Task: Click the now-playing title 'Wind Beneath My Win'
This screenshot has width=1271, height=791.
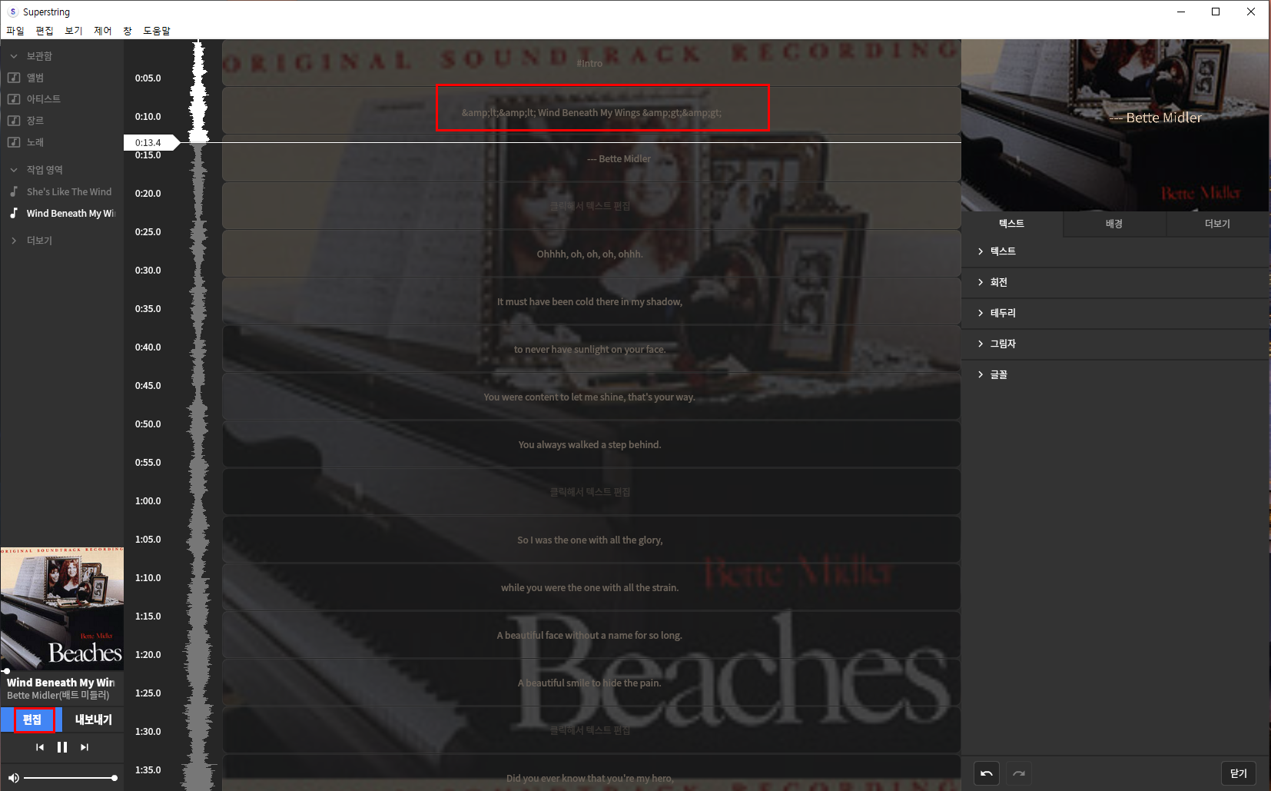Action: [x=61, y=683]
